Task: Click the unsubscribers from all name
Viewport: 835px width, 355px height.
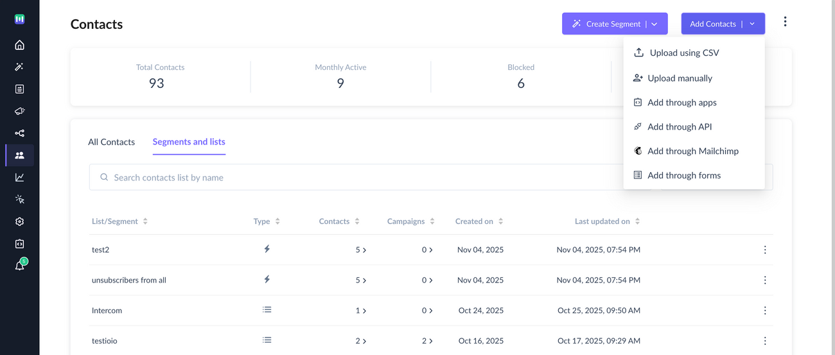Action: click(129, 280)
